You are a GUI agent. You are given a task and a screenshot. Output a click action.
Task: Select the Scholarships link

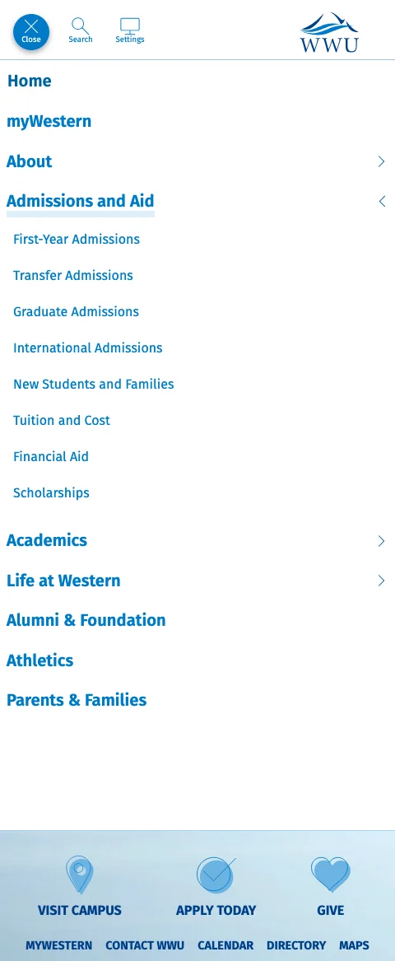[x=52, y=492]
